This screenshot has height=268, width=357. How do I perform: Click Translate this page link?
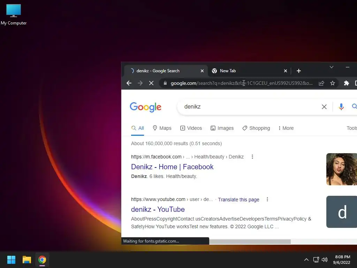tap(238, 200)
